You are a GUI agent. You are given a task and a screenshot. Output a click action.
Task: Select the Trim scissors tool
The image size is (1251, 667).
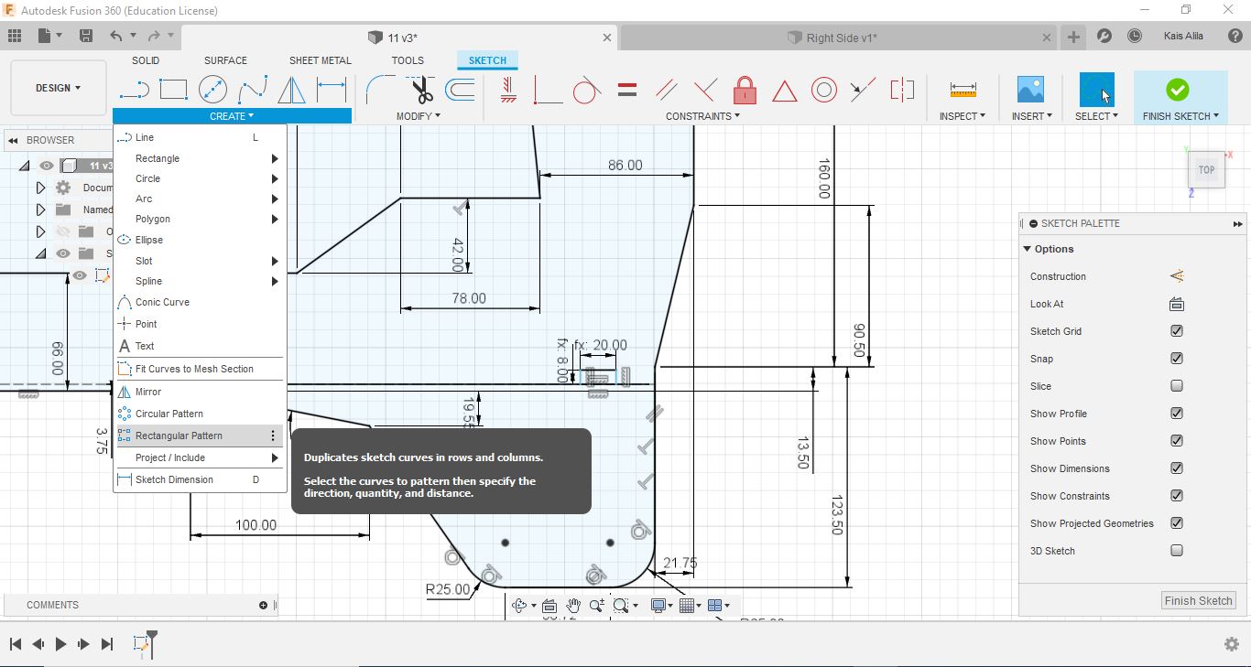pyautogui.click(x=421, y=90)
